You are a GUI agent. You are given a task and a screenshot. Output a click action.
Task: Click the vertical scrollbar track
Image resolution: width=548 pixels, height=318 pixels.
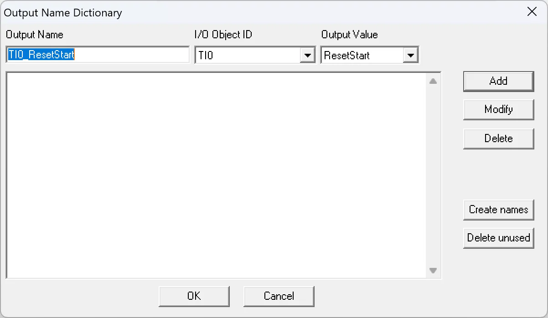433,175
